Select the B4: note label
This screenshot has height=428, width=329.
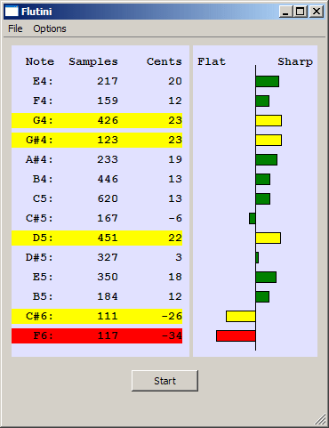click(43, 179)
